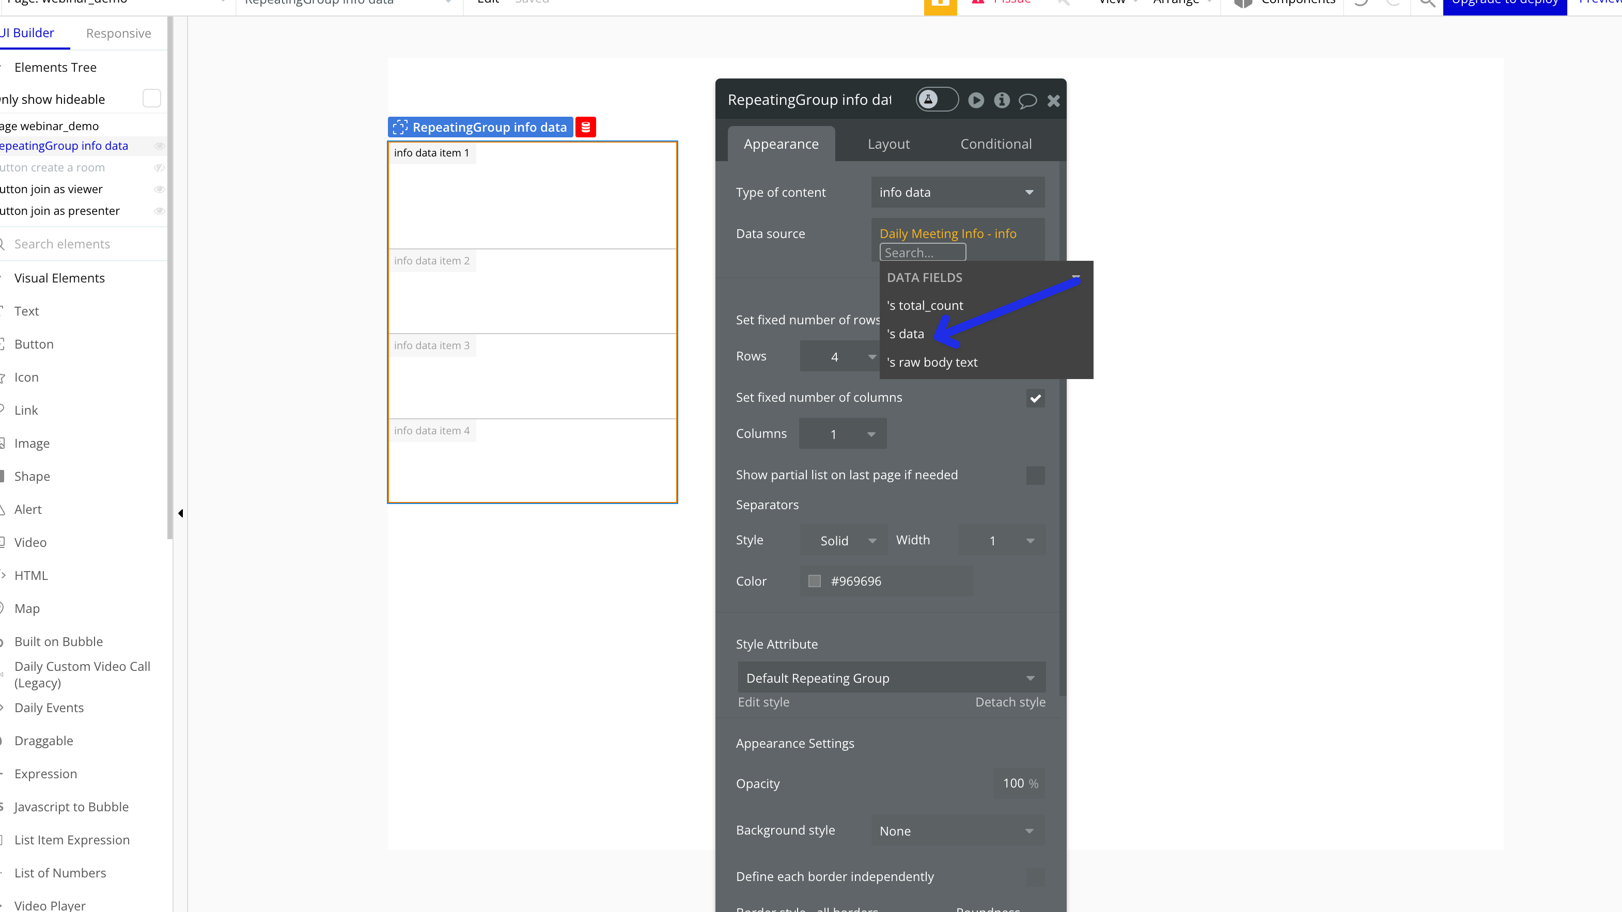The height and width of the screenshot is (912, 1622).
Task: Click red database icon beside RepeatingGroup label
Action: click(586, 127)
